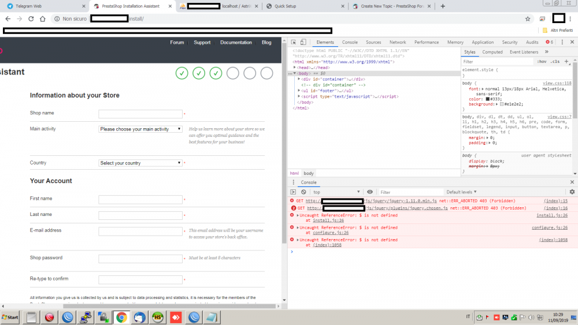
Task: Open the DevTools three-dot customize menu
Action: [562, 42]
